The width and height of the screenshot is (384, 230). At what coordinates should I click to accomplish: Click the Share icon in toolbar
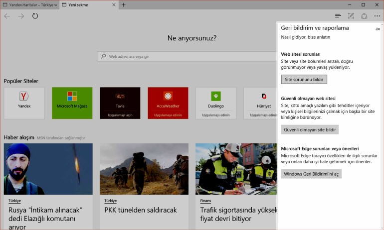pyautogui.click(x=364, y=16)
